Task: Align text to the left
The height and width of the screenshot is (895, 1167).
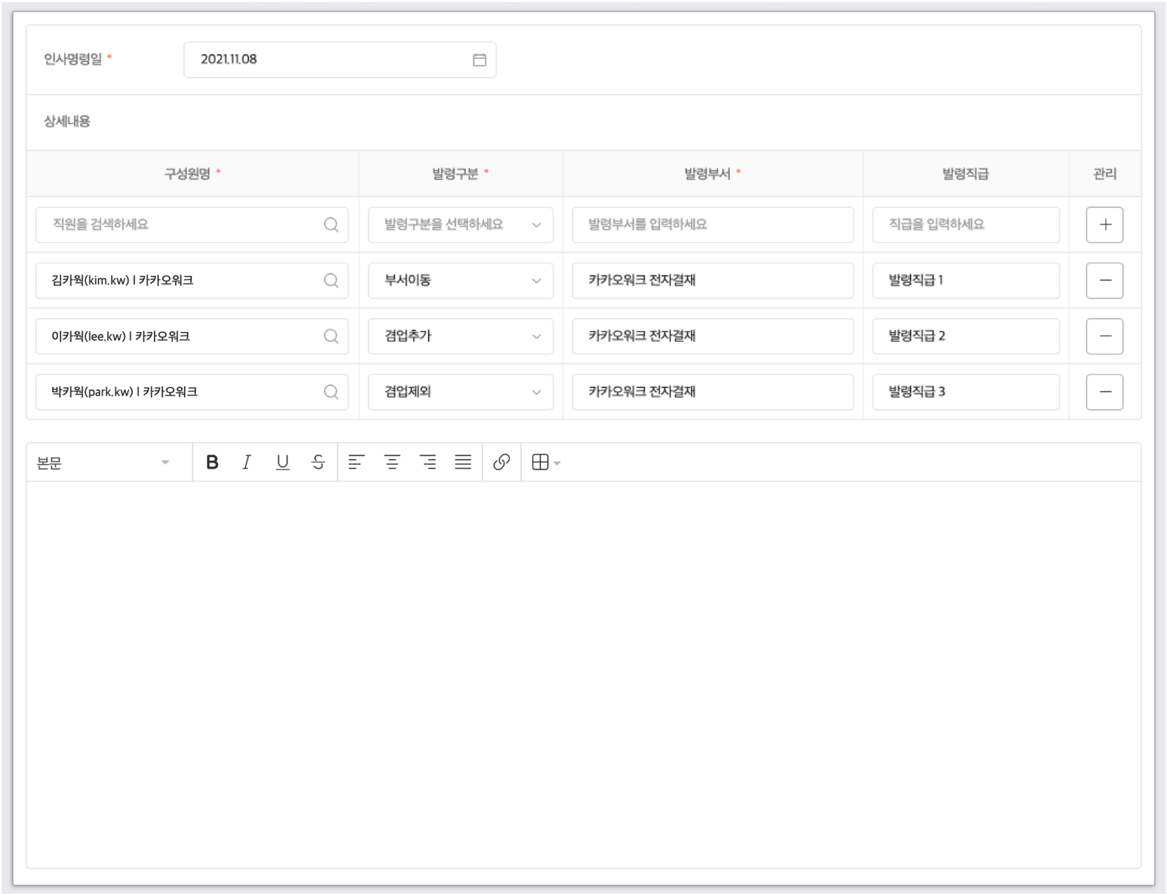Action: (x=356, y=462)
